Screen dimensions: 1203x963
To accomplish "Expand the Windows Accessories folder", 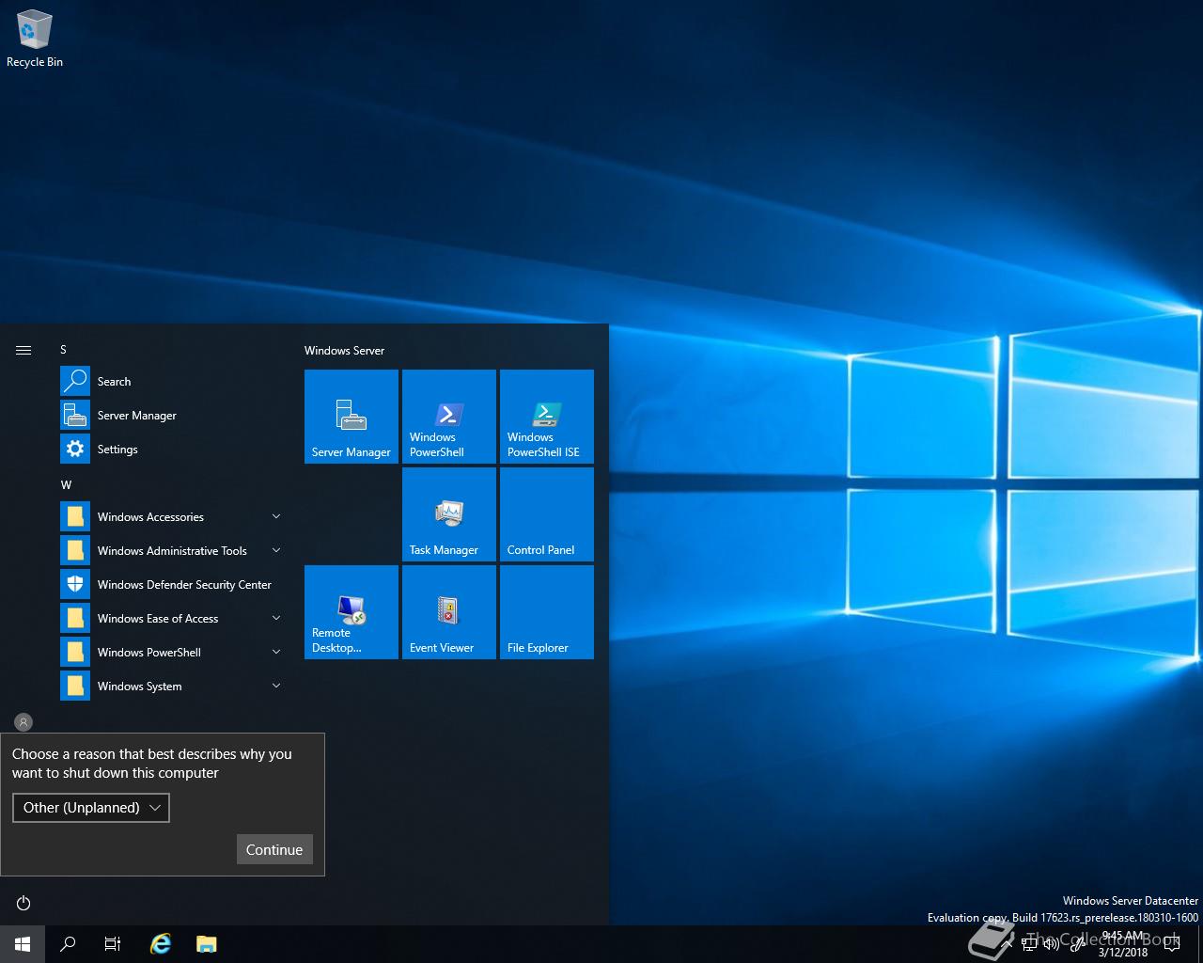I will (171, 517).
